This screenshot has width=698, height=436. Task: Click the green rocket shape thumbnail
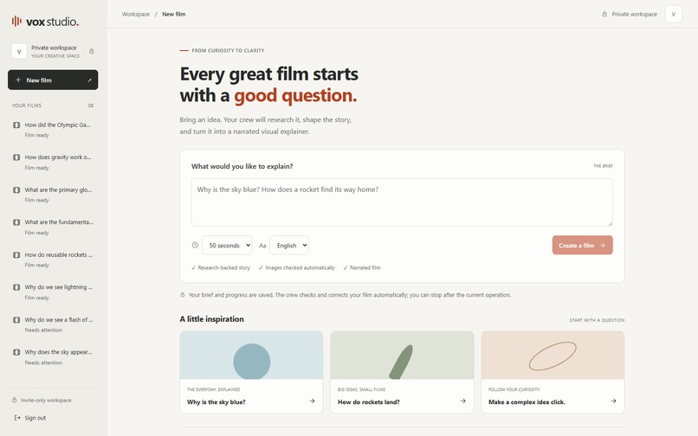tap(401, 362)
